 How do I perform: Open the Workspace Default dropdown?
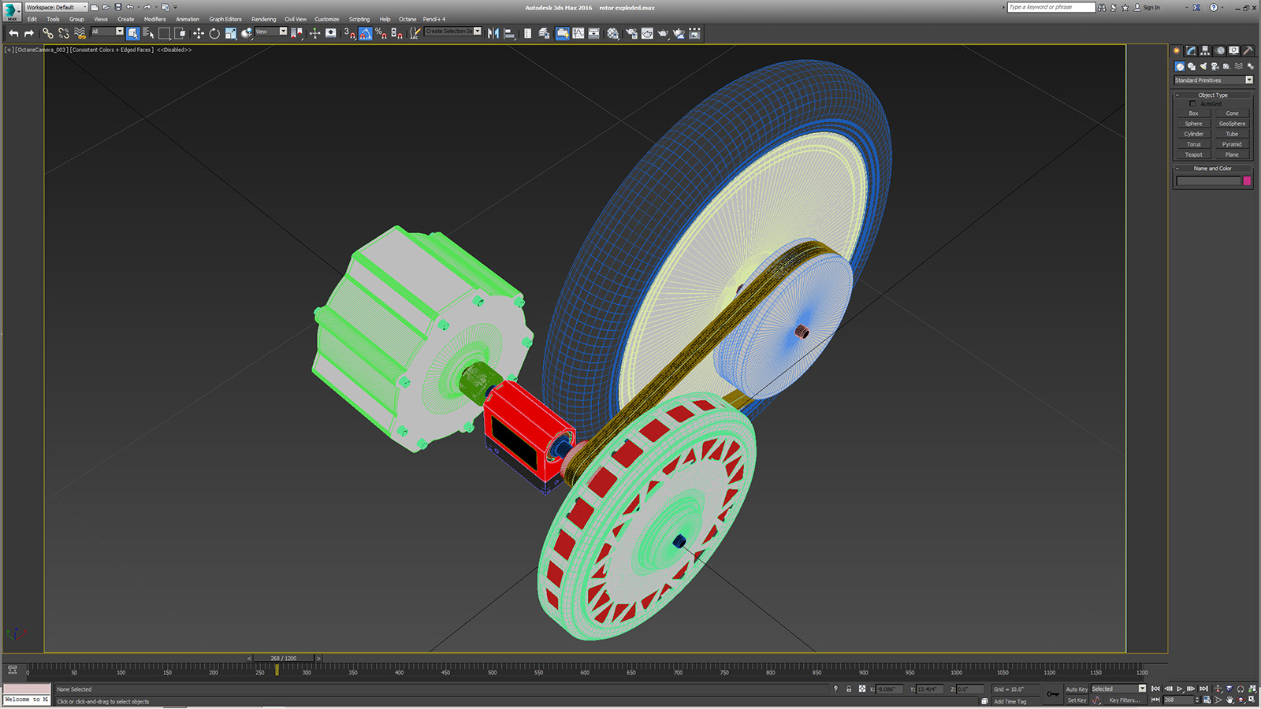tap(56, 7)
